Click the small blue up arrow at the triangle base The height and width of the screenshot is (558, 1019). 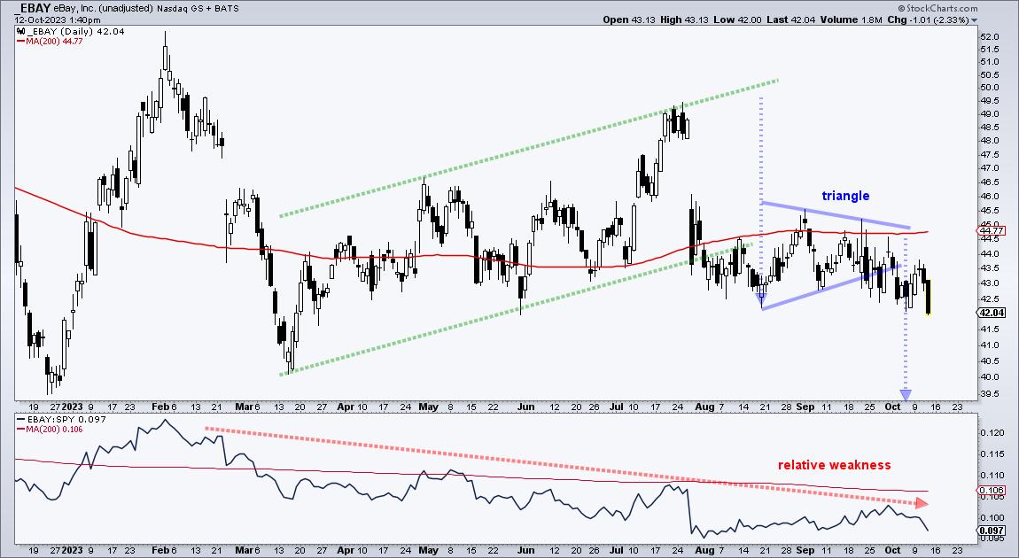761,304
